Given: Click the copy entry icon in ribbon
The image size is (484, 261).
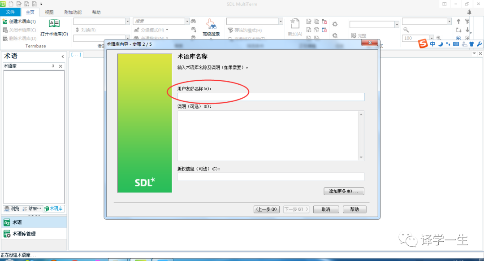Looking at the screenshot, I should pos(316,22).
